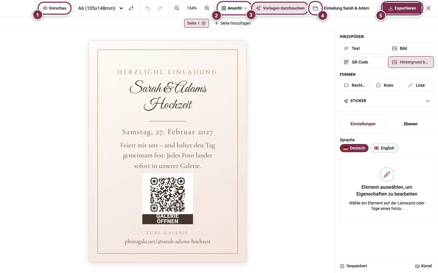Swap page orientation with the arrows icon
Image resolution: width=438 pixels, height=273 pixels.
pos(131,8)
